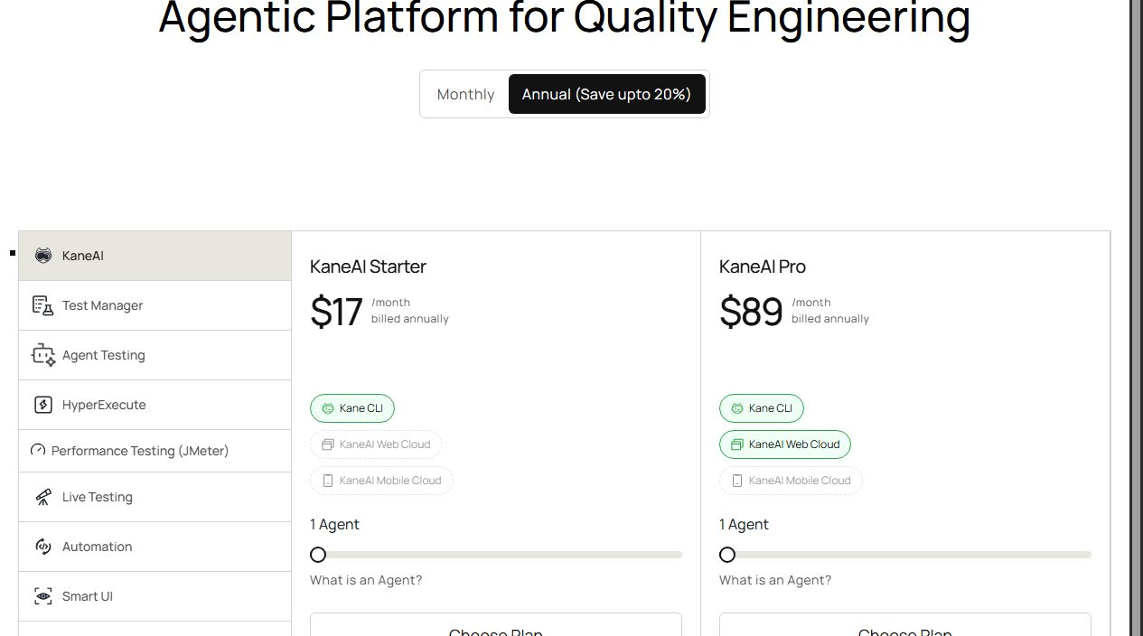Click the KaneAI Mobile Cloud chip in Pro plan
The height and width of the screenshot is (636, 1143).
pos(791,481)
